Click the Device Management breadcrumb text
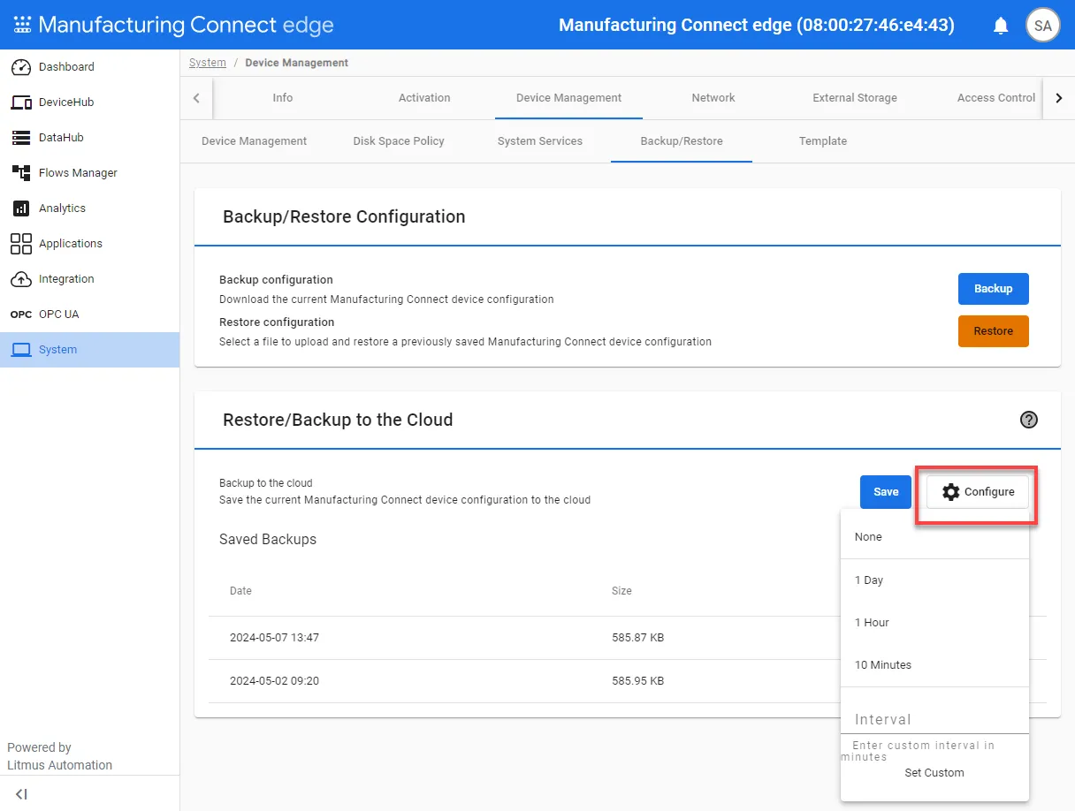Viewport: 1075px width, 811px height. (x=296, y=63)
